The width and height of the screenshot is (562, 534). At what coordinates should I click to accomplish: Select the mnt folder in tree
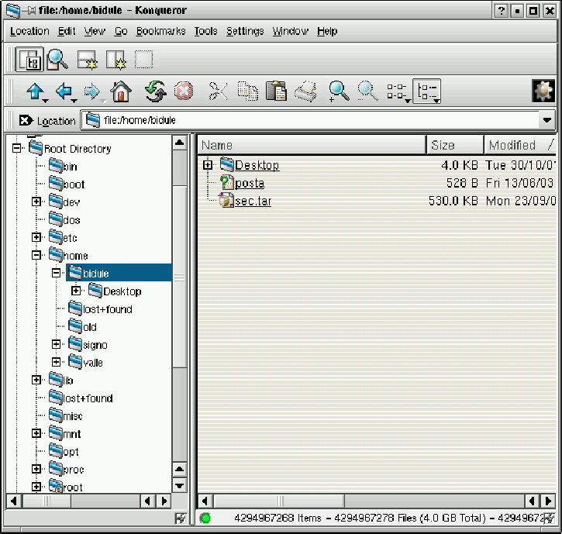[x=71, y=434]
